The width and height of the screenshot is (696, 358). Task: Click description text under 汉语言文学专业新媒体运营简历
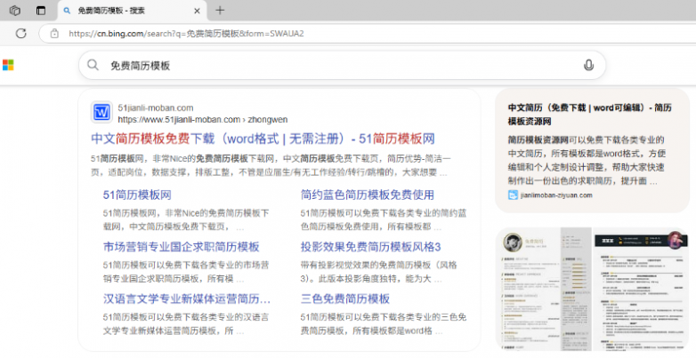coord(186,323)
